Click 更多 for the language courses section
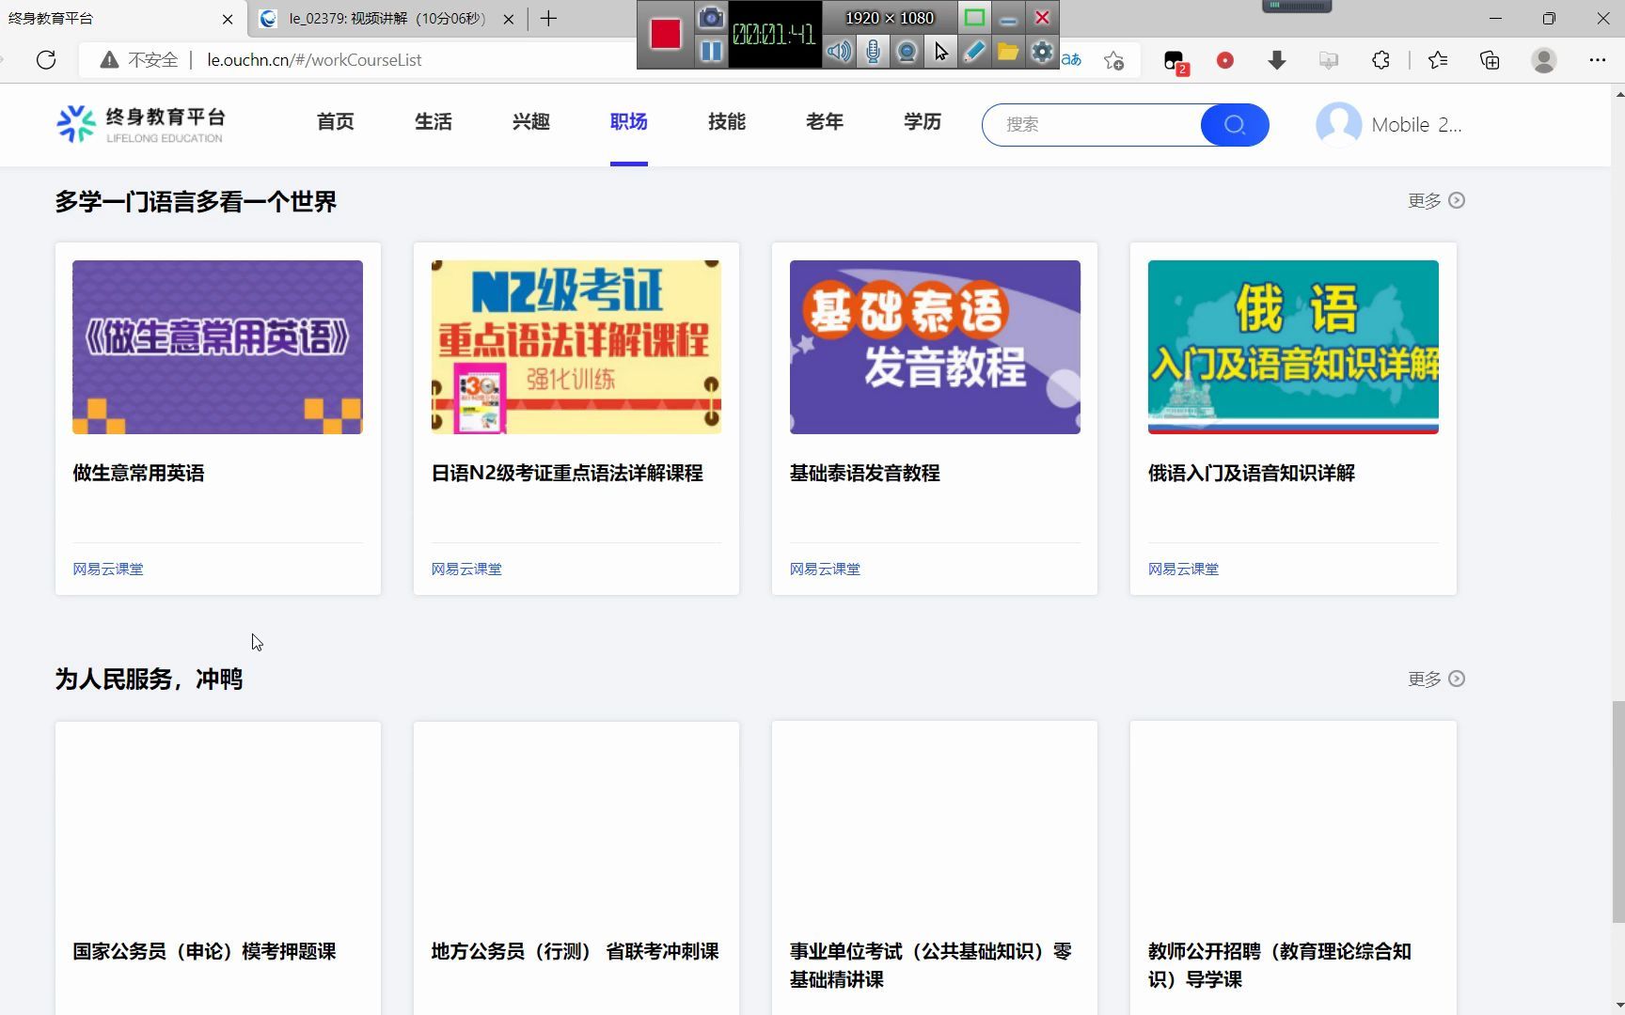1625x1015 pixels. [x=1436, y=200]
